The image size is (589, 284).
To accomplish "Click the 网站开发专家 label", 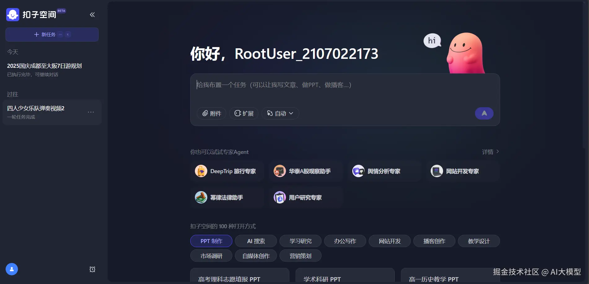I will click(463, 171).
